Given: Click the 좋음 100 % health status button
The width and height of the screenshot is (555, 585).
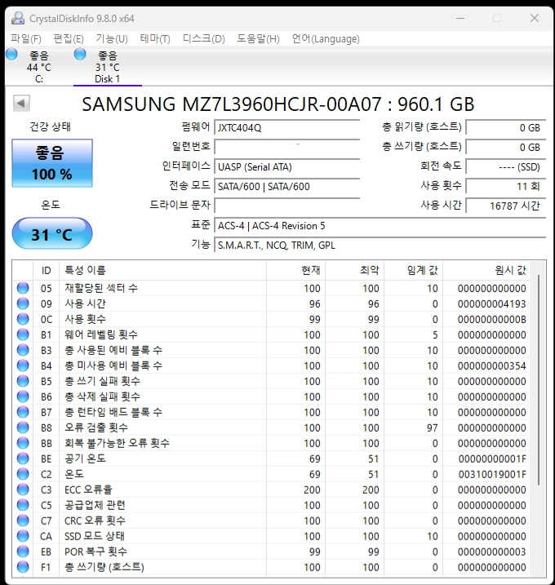Looking at the screenshot, I should [x=52, y=163].
